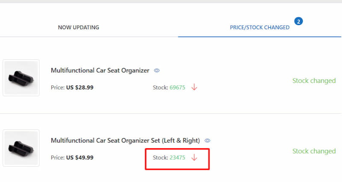Click the blue notification badge showing 2
The width and height of the screenshot is (342, 182).
[298, 21]
